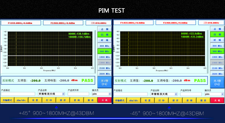Click 查询 query button in left panel
This screenshot has height=123, width=225.
(x=77, y=100)
